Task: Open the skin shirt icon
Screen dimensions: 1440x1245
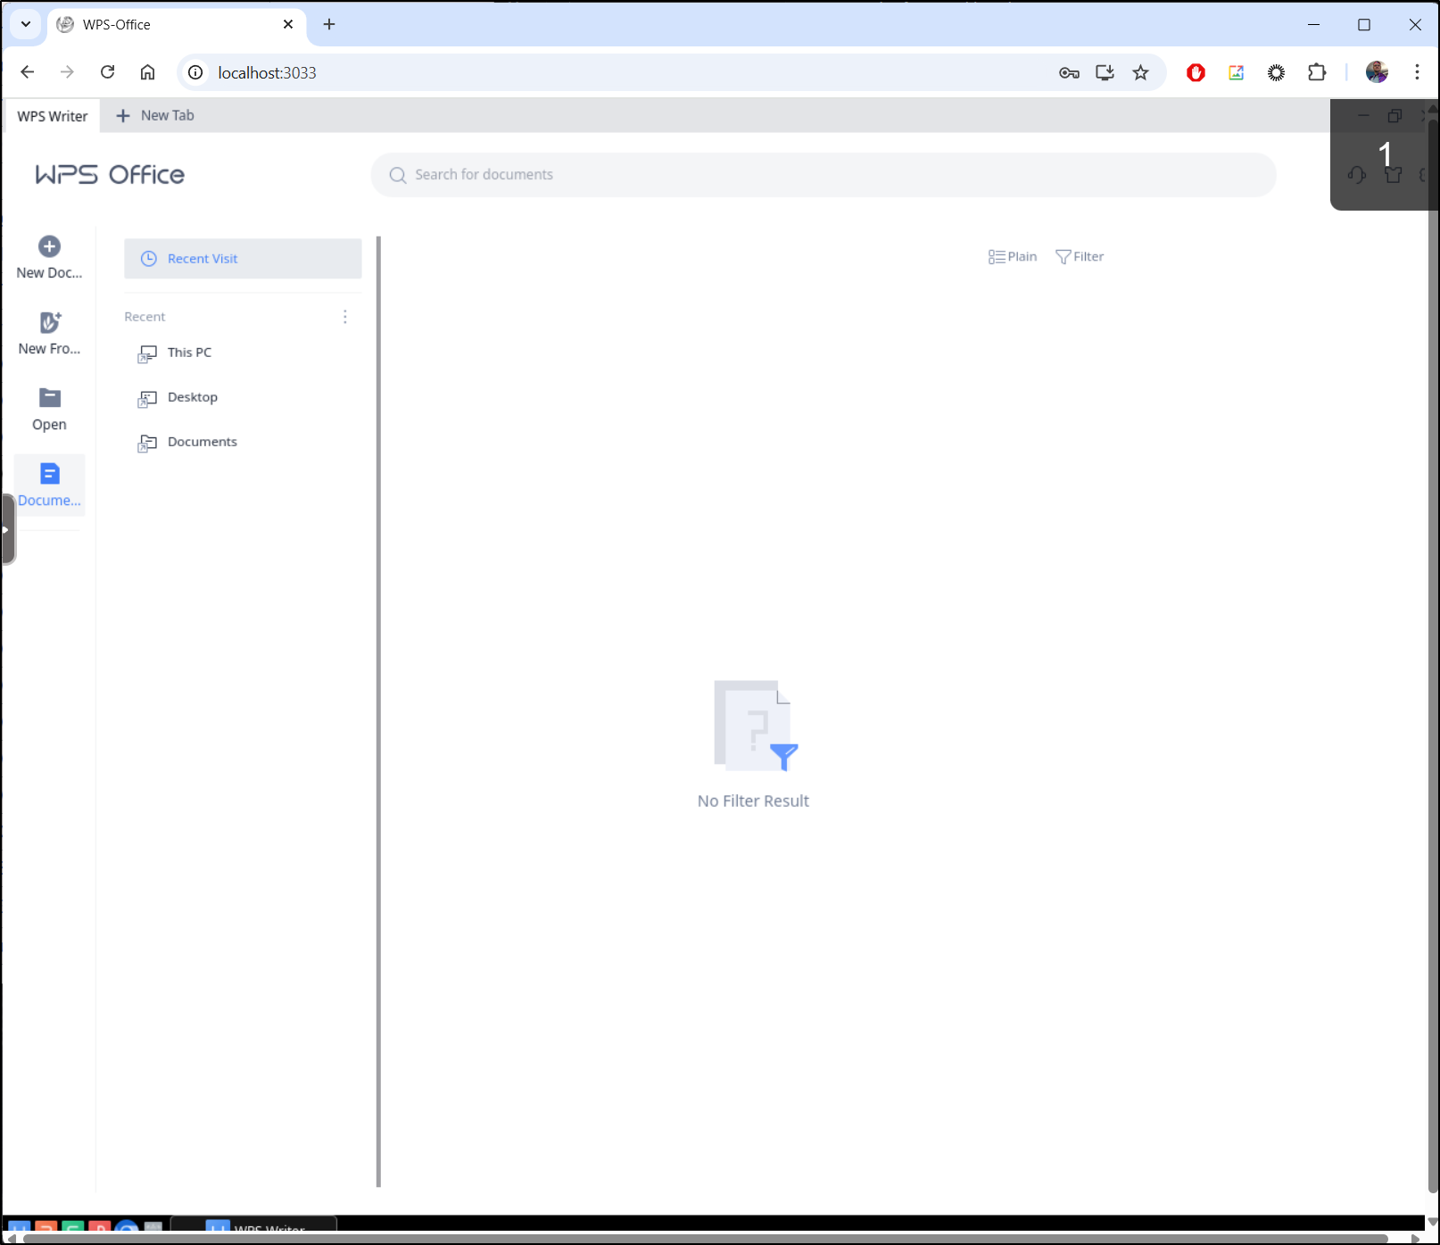Action: 1393,175
